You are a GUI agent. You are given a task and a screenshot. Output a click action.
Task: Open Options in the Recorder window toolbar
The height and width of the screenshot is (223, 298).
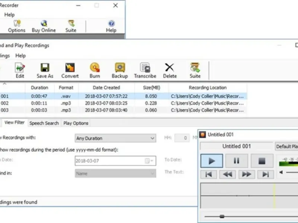(x=17, y=26)
